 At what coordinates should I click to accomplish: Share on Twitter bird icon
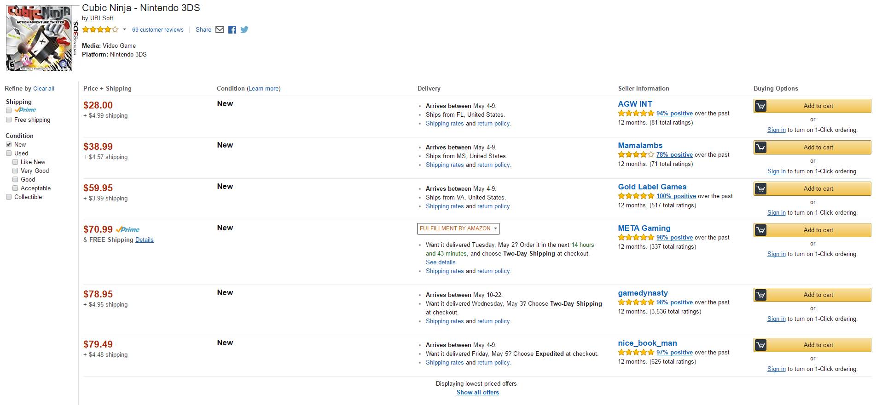(x=244, y=30)
